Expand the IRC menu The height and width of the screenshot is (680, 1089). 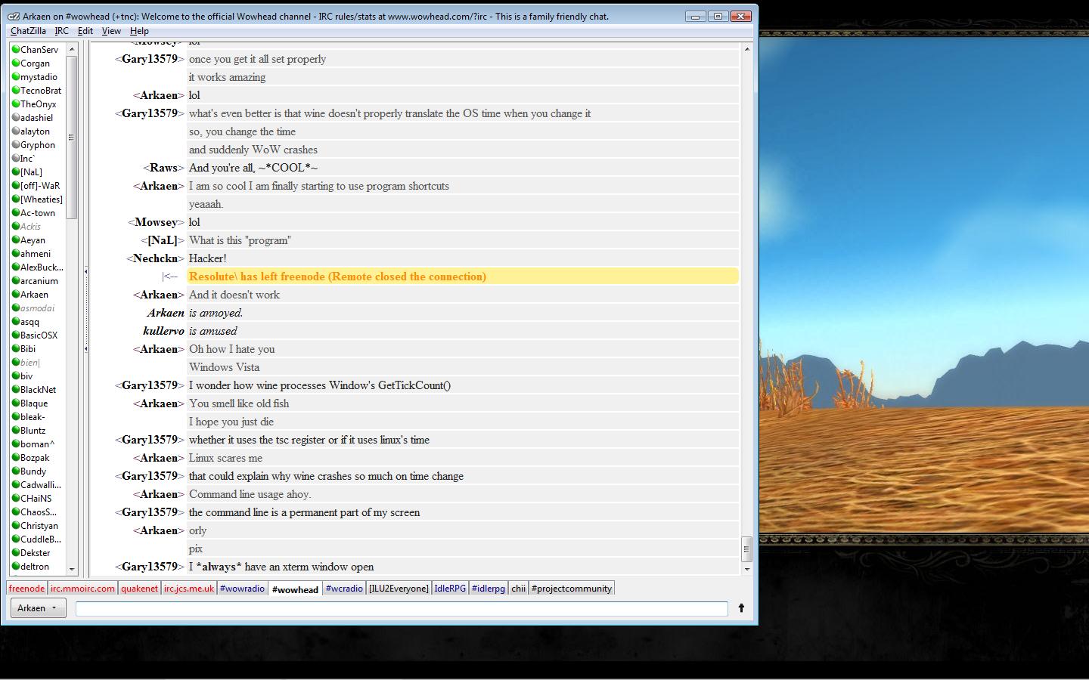[61, 31]
